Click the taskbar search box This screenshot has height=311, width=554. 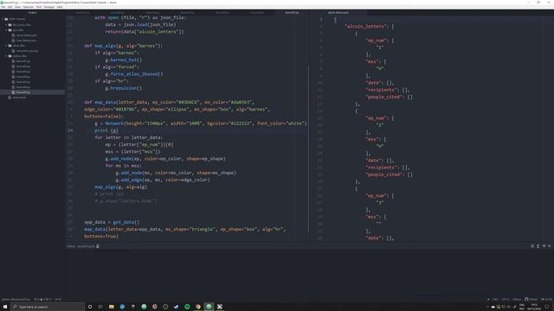[x=48, y=307]
